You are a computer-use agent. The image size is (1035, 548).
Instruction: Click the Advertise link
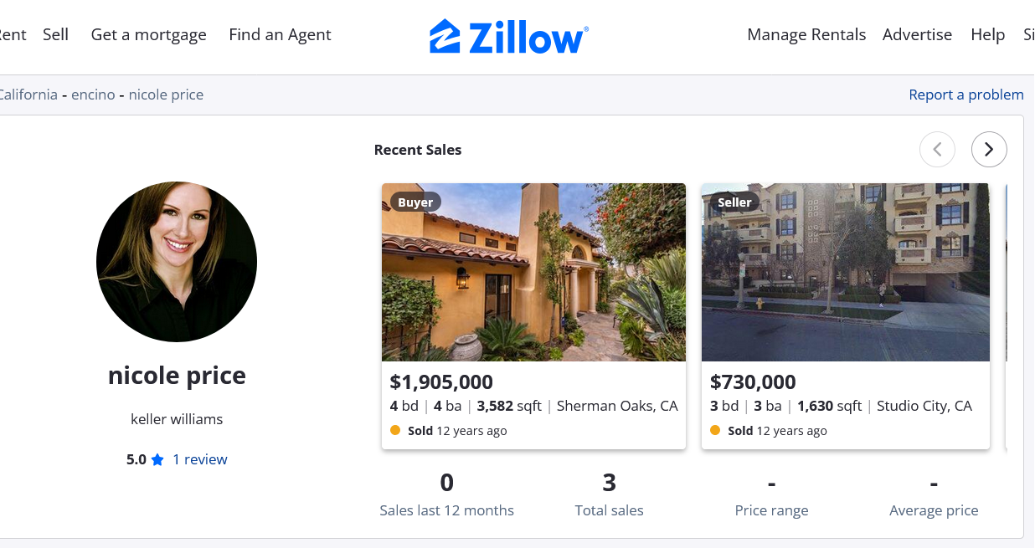(917, 34)
